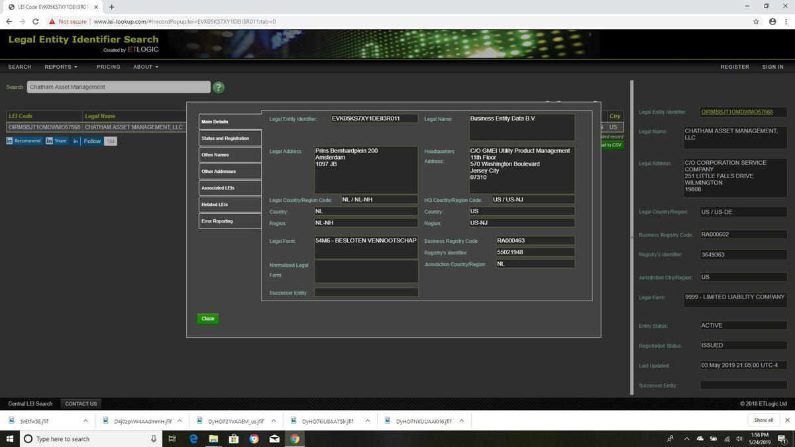Open the 5rEtfwSE.jfif downloaded file
The width and height of the screenshot is (795, 447).
(x=34, y=421)
